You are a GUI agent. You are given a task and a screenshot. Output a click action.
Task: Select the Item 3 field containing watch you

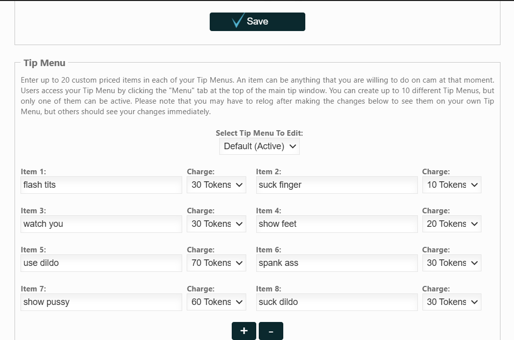tap(101, 224)
